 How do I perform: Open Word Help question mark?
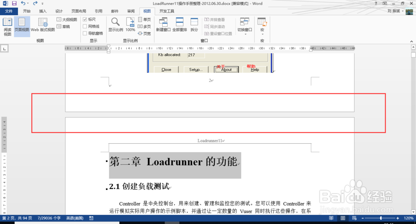tap(376, 3)
